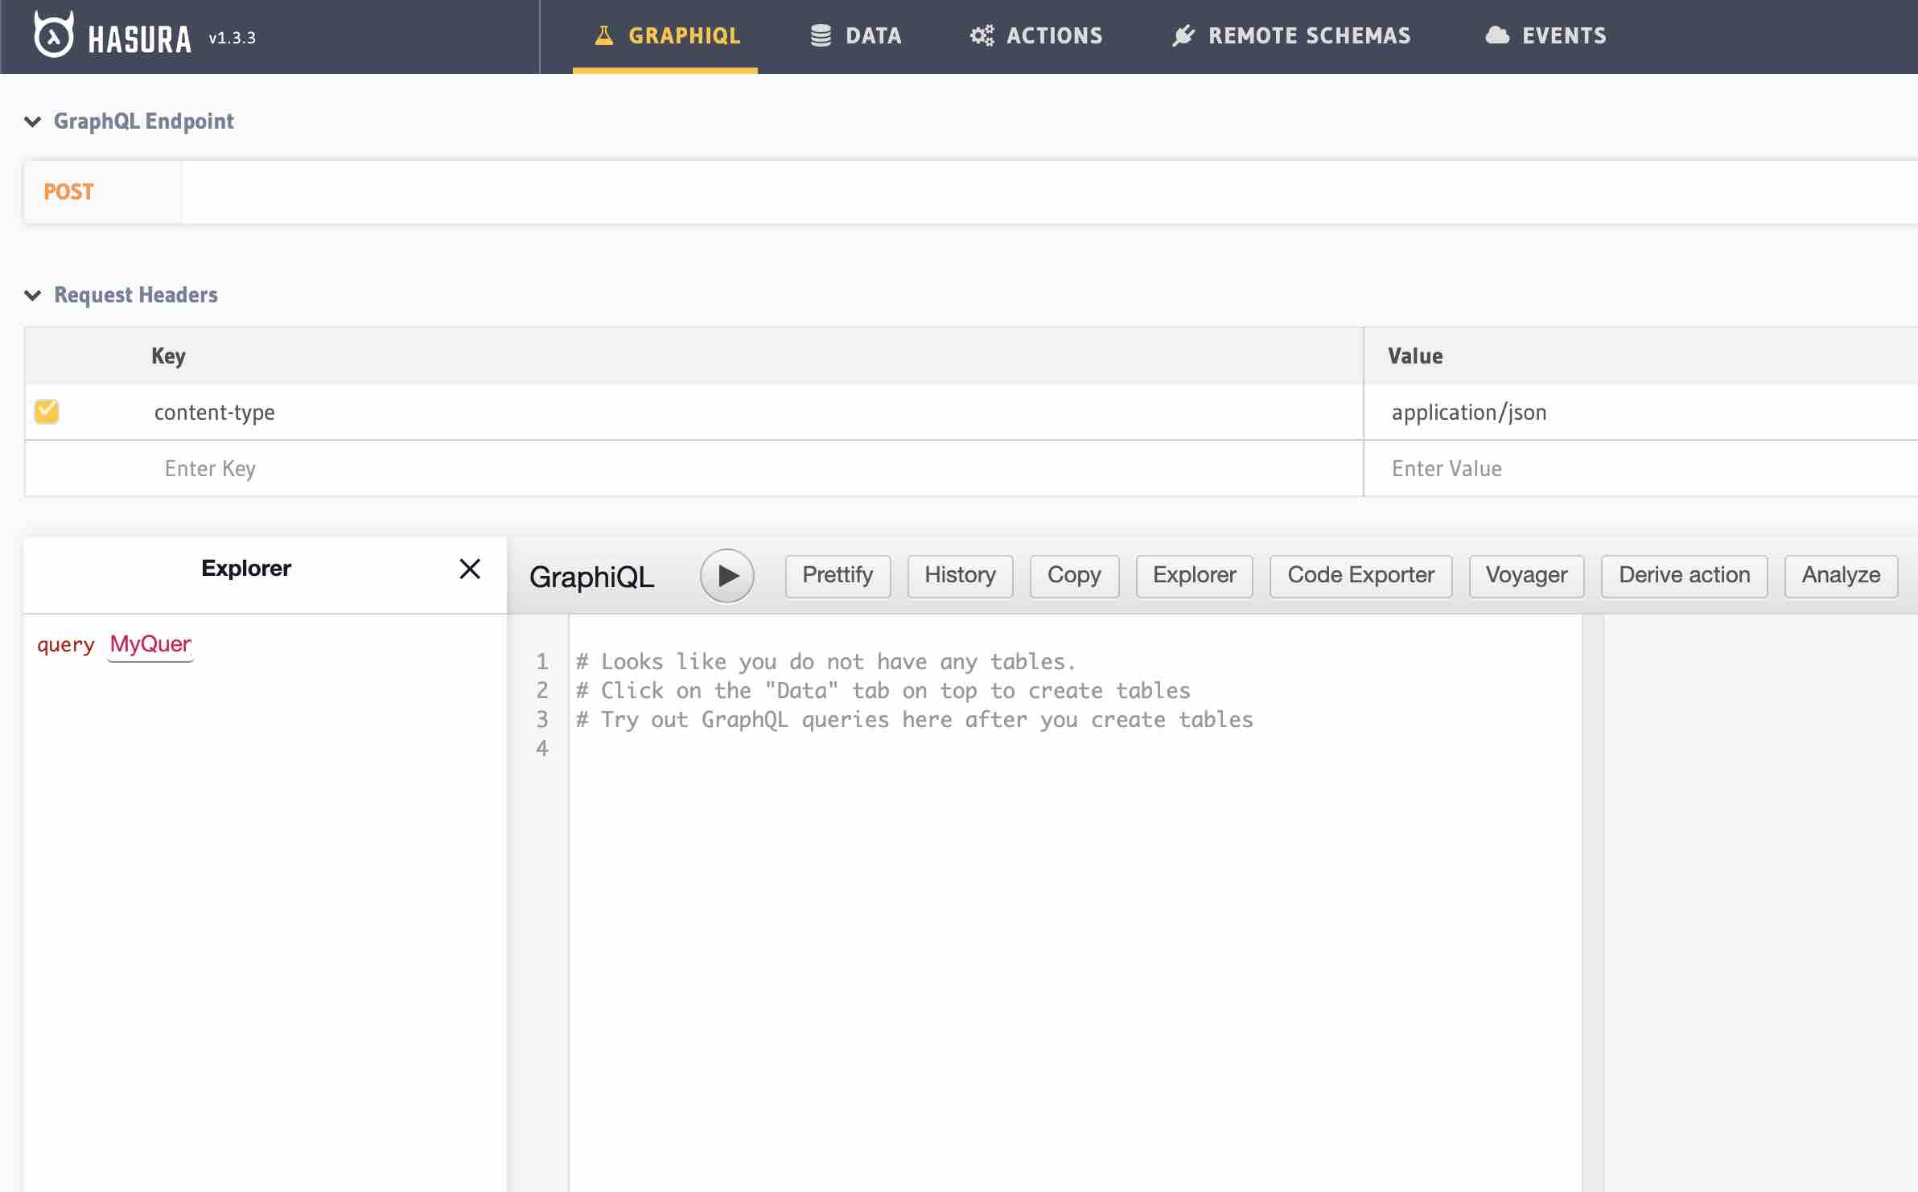
Task: Click the Actions gears icon
Action: (x=982, y=35)
